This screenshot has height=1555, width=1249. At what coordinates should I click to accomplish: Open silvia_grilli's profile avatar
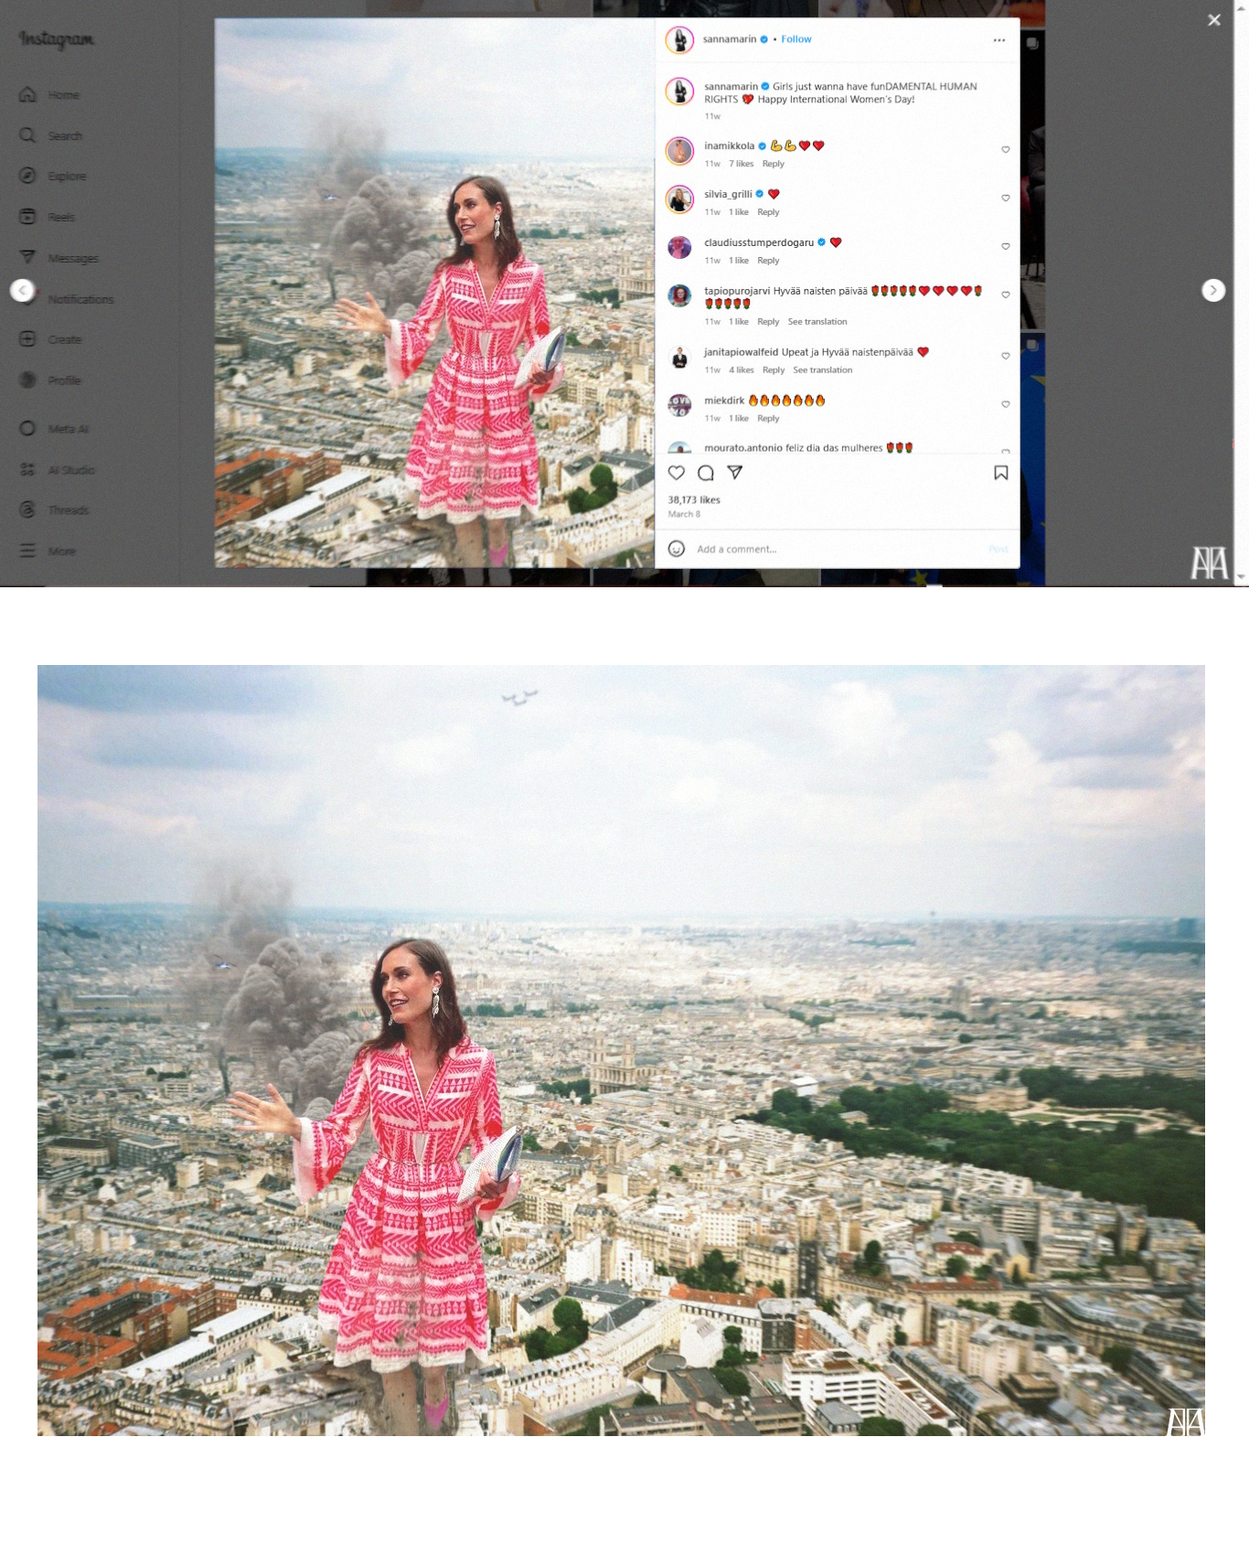pos(679,199)
